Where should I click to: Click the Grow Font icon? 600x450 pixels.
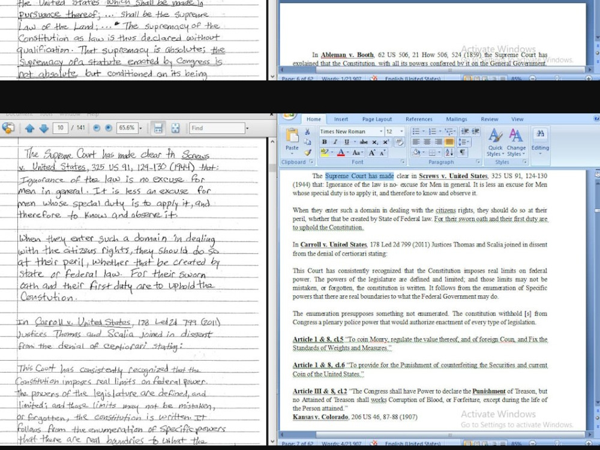(371, 152)
